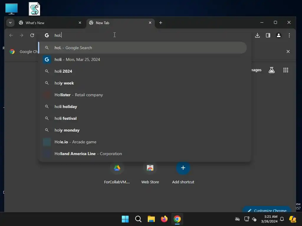Go forward with the forward arrow
The height and width of the screenshot is (226, 302).
coord(22,35)
